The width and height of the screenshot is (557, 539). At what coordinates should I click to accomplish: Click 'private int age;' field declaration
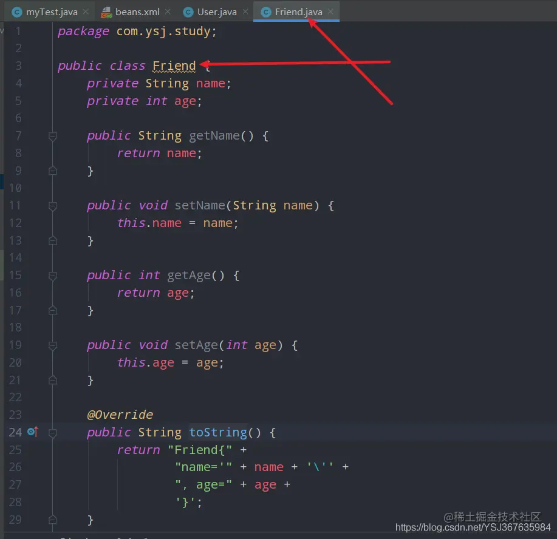[145, 101]
